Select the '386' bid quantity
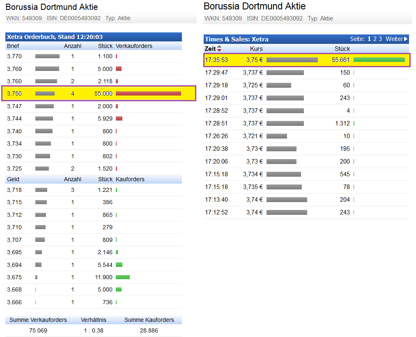The image size is (416, 337). pos(108,202)
